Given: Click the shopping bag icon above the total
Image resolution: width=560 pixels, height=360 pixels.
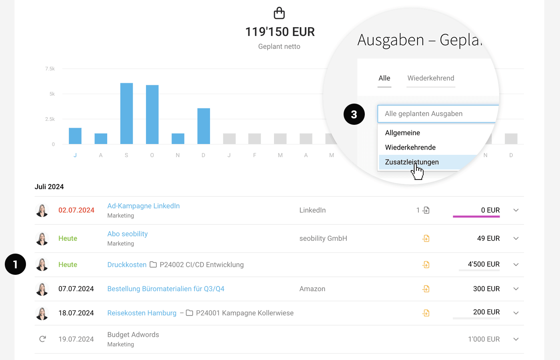Looking at the screenshot, I should 279,13.
